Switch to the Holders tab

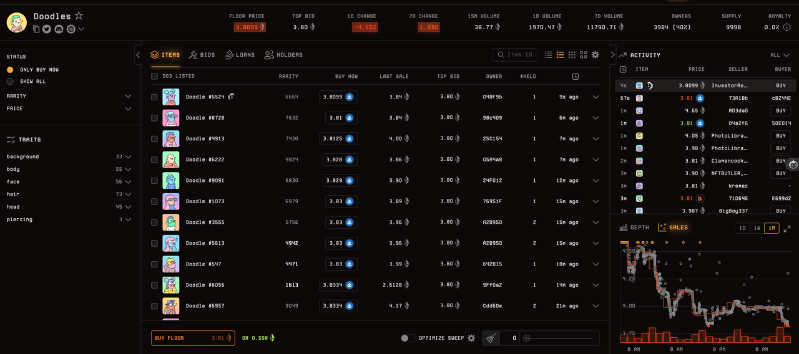coord(283,55)
